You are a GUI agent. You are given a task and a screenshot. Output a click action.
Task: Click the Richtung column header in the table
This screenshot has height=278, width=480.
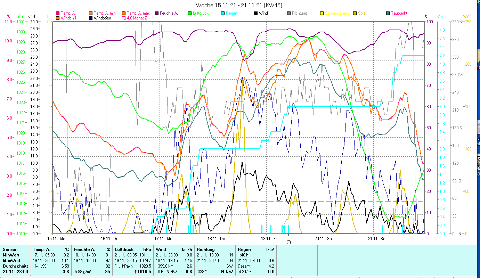[206, 250]
